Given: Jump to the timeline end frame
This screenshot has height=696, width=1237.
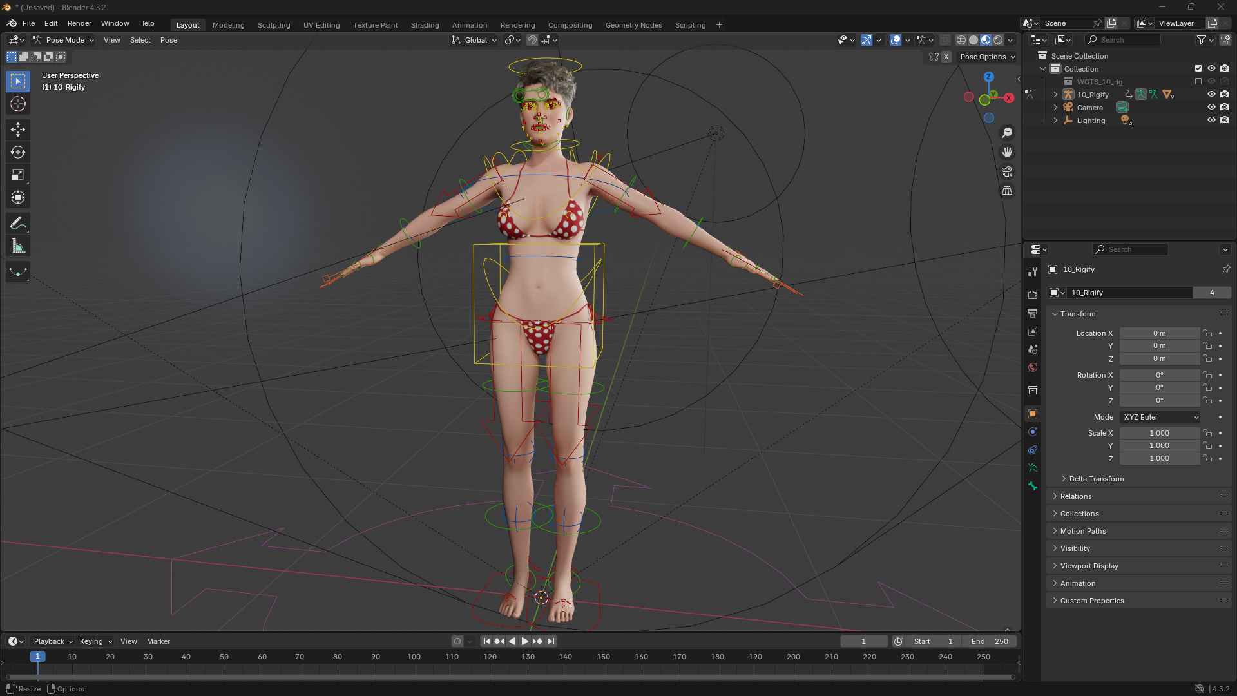Looking at the screenshot, I should (x=551, y=641).
